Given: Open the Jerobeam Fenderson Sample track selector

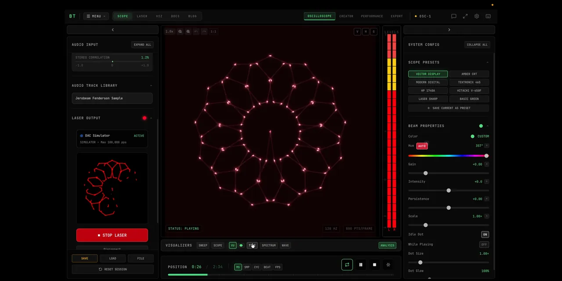Looking at the screenshot, I should coord(112,98).
